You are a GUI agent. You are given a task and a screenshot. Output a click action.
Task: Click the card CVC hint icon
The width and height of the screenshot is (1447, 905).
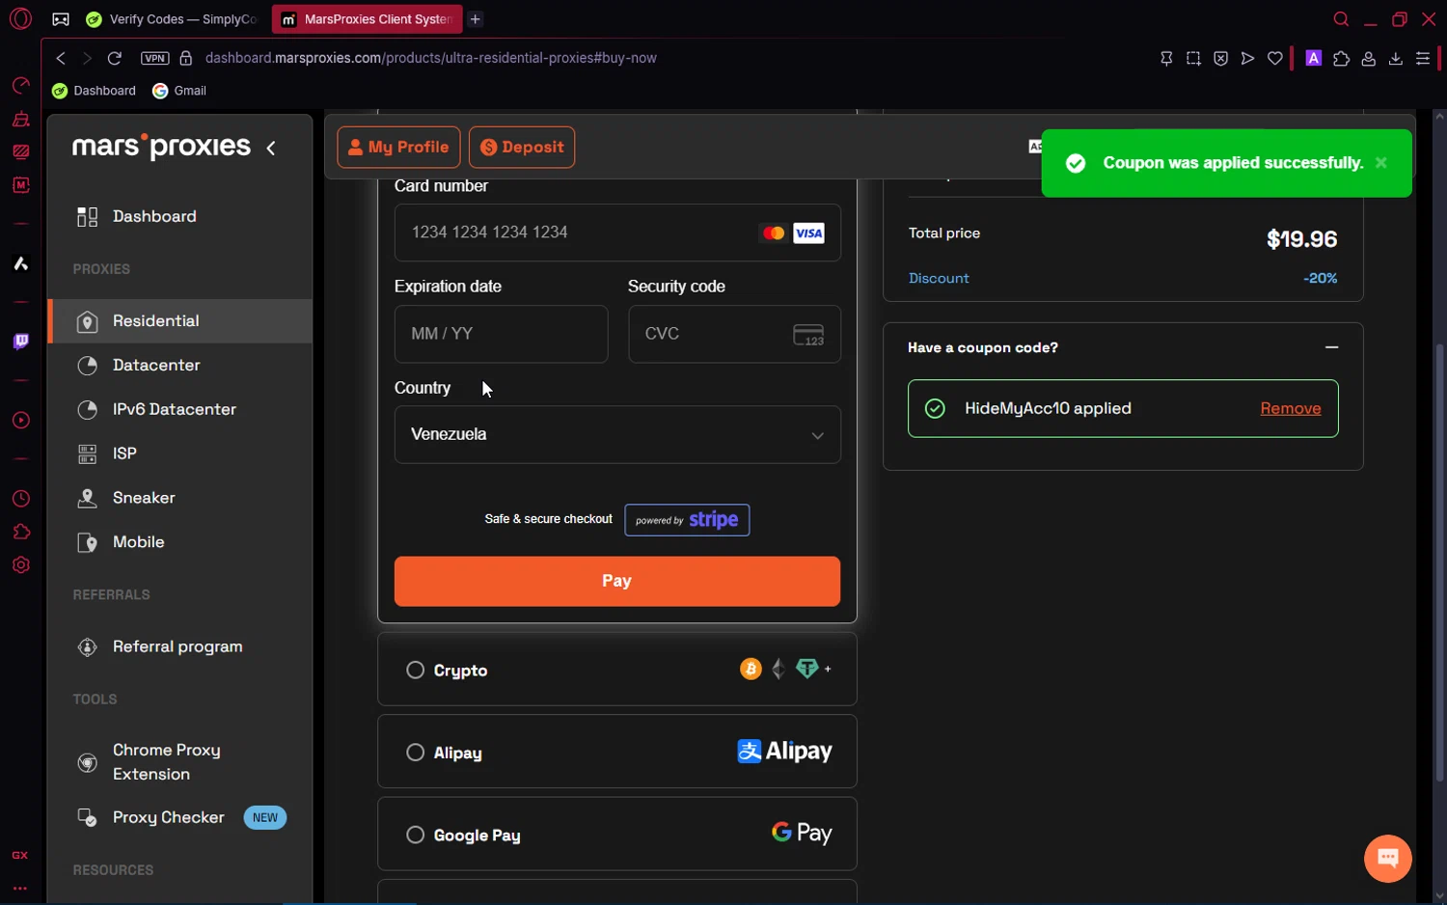click(x=808, y=334)
